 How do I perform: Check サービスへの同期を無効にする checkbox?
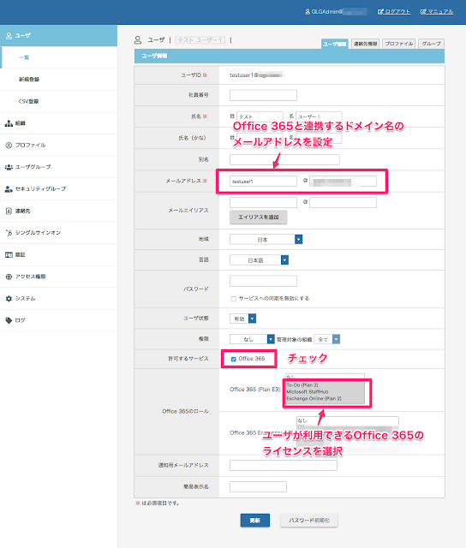click(x=234, y=299)
